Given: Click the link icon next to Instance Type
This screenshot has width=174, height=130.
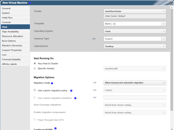Looking at the screenshot, I should [x=94, y=39].
